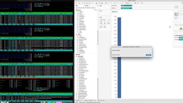Click the Filters shelf area
183x103 pixels.
(105, 13)
